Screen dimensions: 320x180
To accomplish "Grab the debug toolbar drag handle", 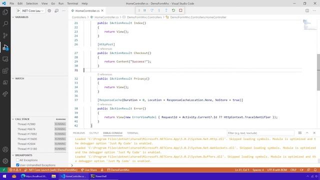I will [x=139, y=10].
